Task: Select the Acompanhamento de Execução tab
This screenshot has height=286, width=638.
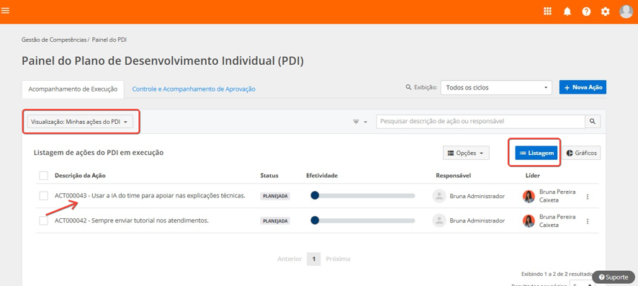Action: [73, 89]
